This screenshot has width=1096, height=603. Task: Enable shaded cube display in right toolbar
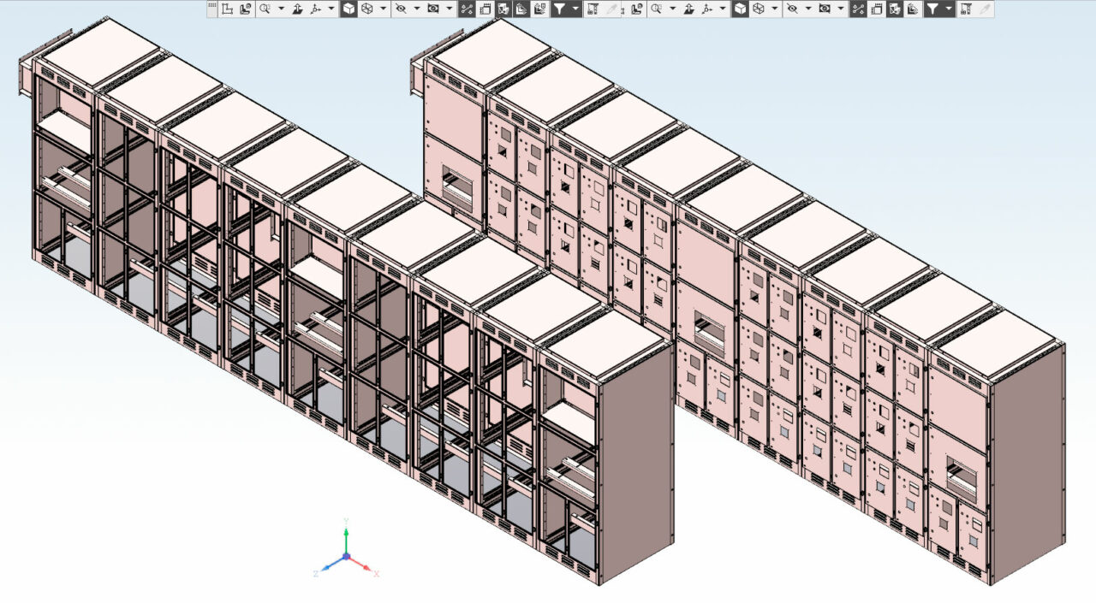740,9
